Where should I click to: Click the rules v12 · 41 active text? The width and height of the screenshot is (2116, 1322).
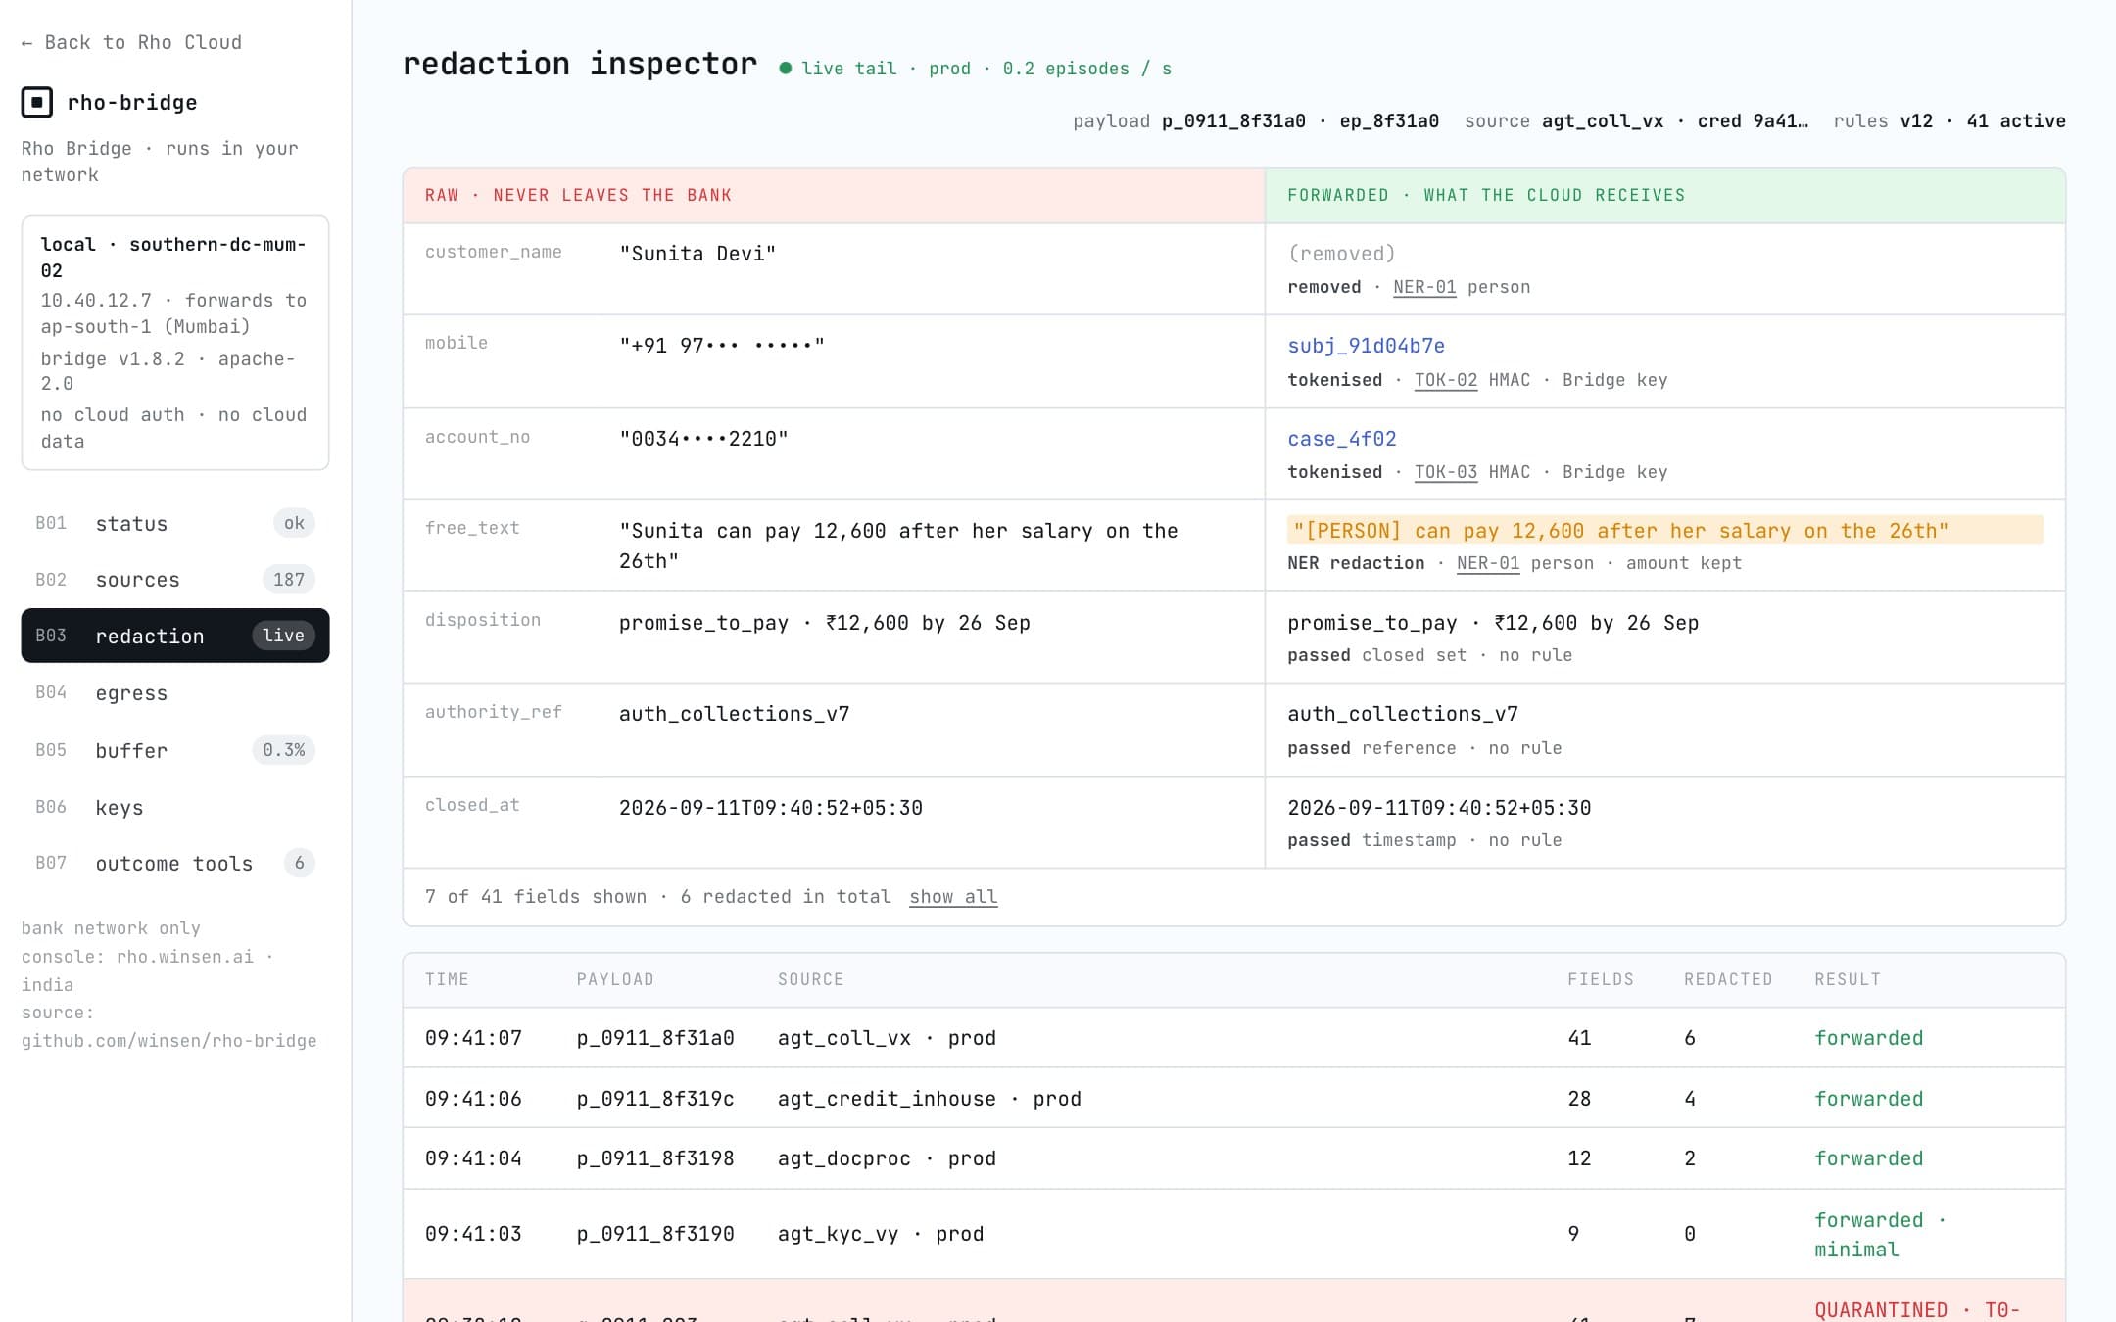[x=1949, y=121]
